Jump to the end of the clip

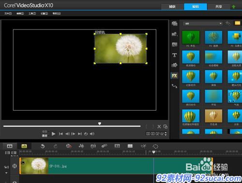pos(80,134)
